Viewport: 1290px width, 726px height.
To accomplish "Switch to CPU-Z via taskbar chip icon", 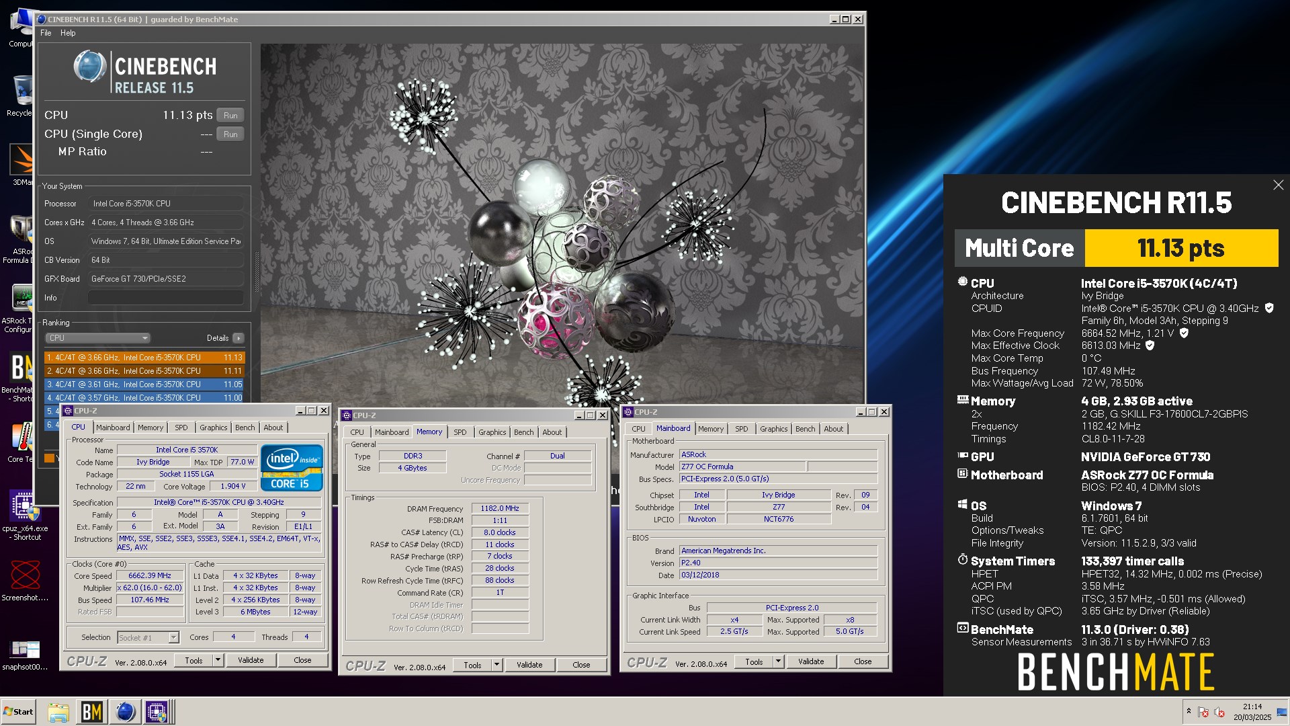I will (x=157, y=712).
